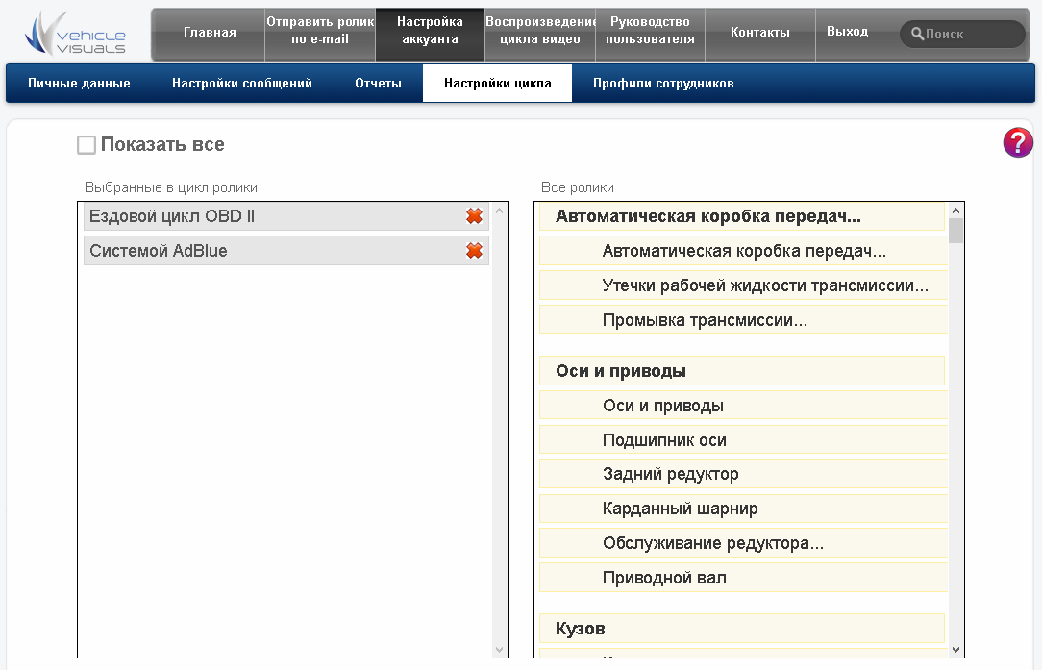Select 'Карданный шарнир' video
1042x670 pixels.
(x=743, y=509)
